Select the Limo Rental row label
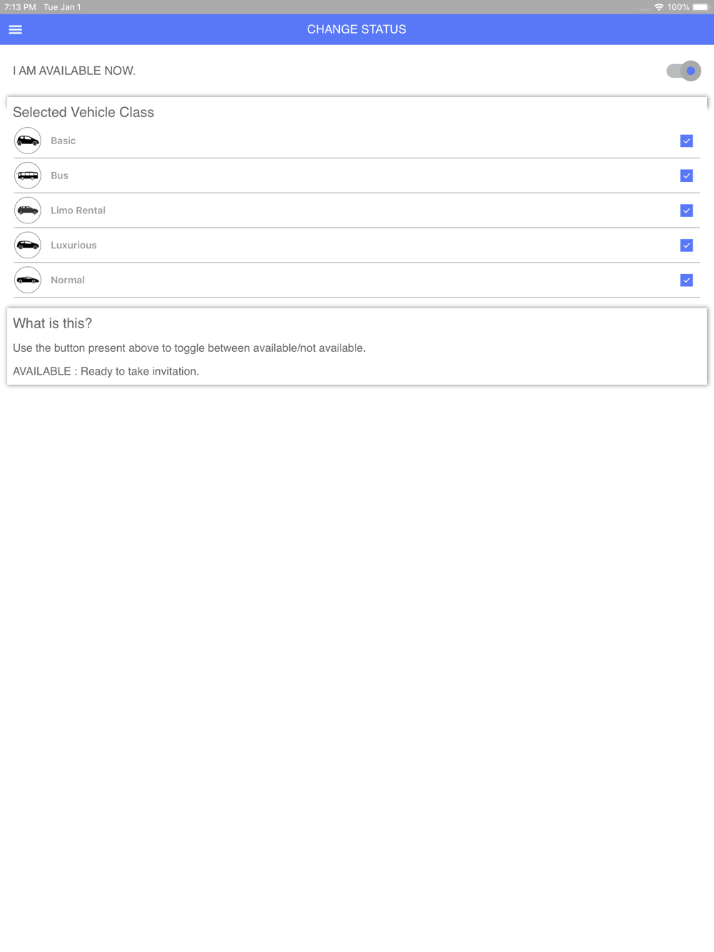 click(78, 211)
